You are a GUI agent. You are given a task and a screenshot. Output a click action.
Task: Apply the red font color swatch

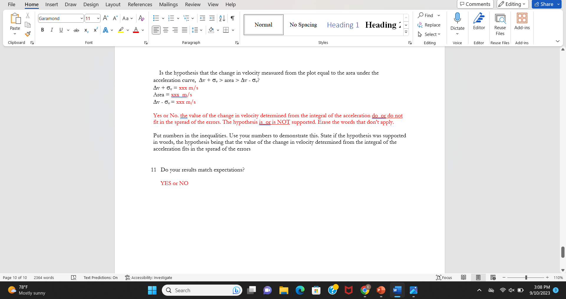coord(136,30)
